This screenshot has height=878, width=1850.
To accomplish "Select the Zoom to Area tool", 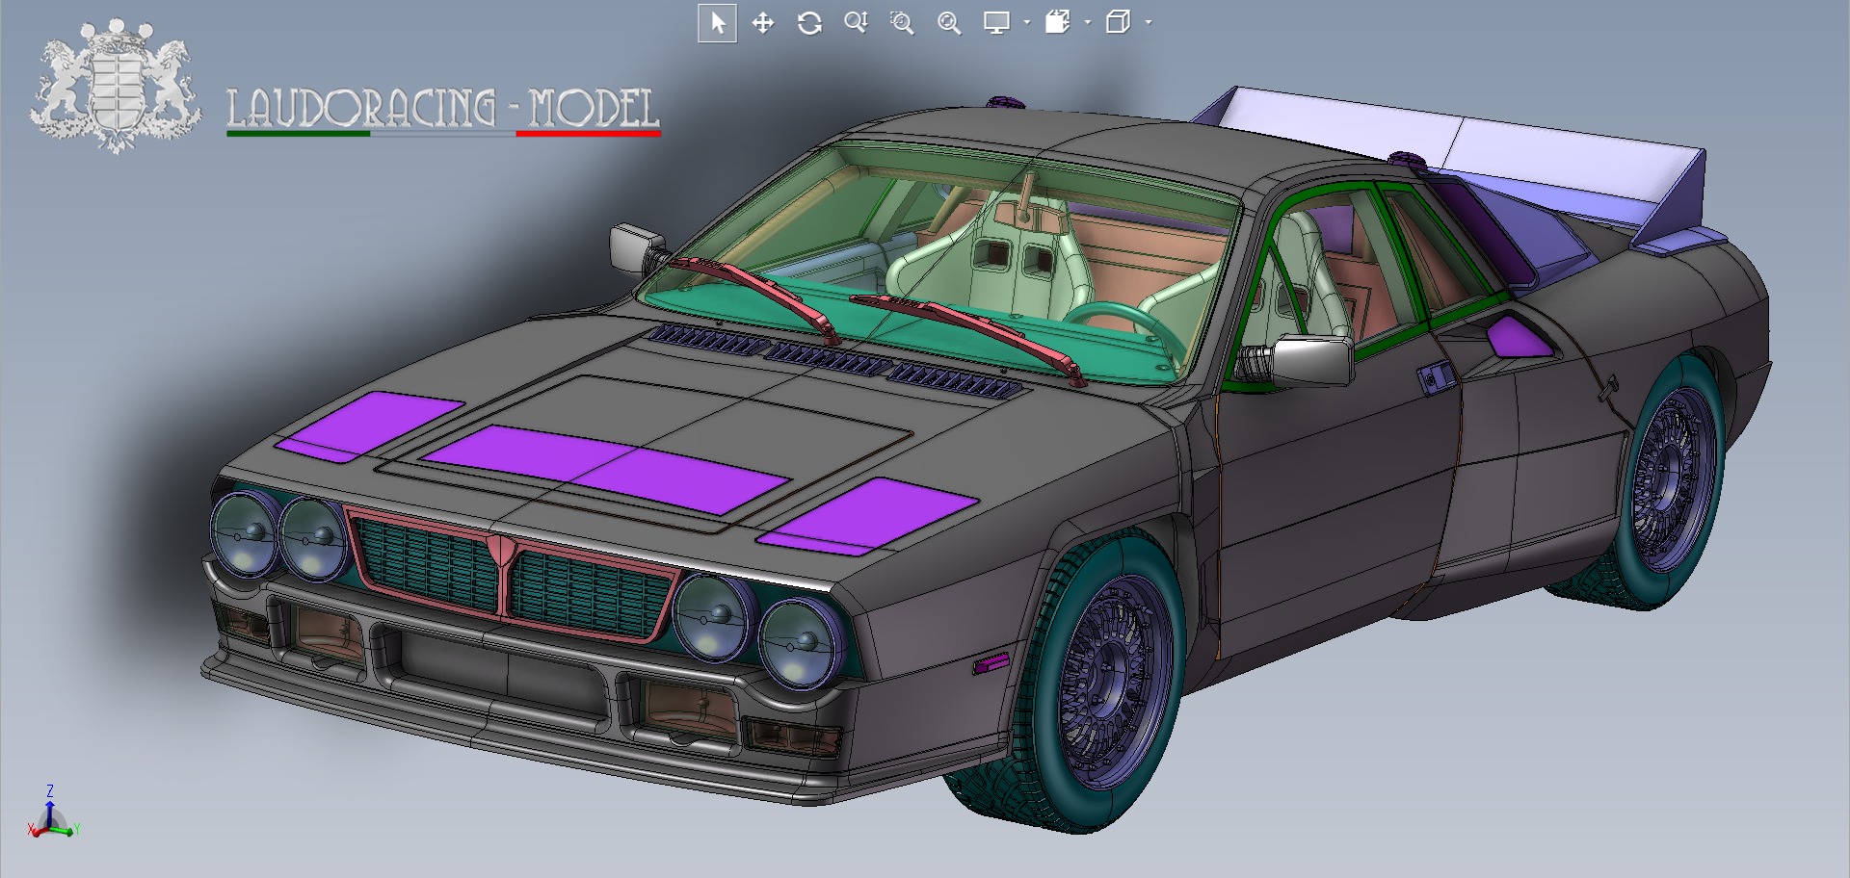I will tap(902, 23).
